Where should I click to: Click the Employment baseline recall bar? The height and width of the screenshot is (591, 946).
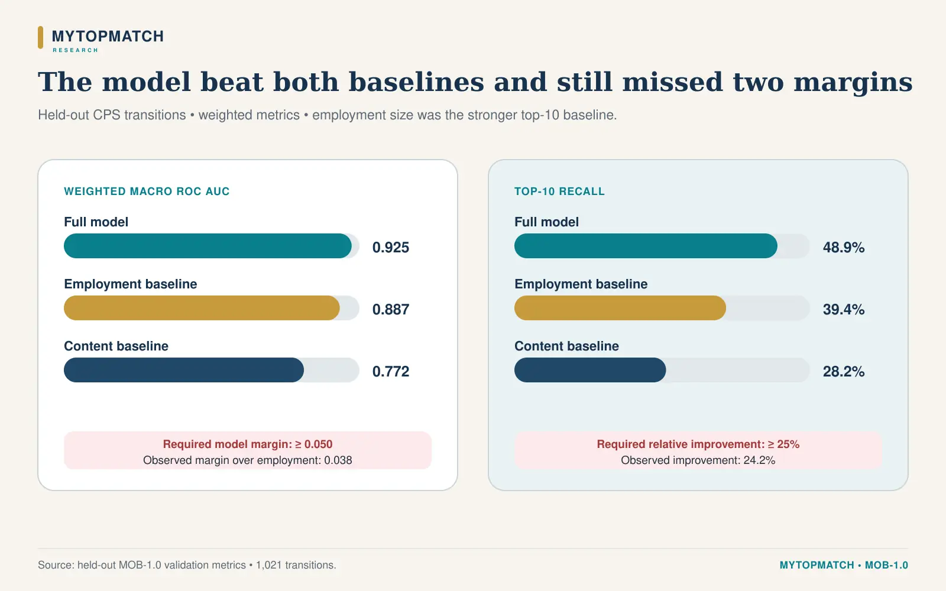(620, 308)
